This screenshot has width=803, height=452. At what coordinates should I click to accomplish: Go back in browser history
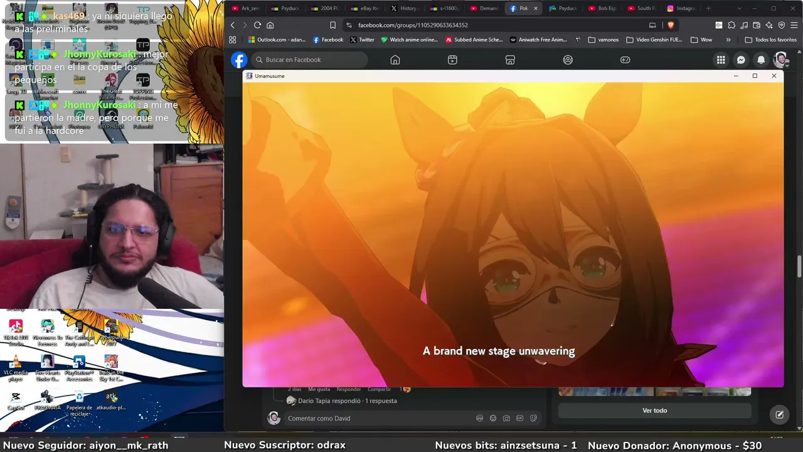pyautogui.click(x=232, y=25)
